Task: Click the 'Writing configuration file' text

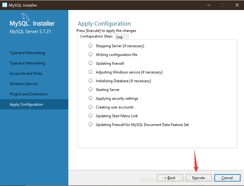Action: pyautogui.click(x=116, y=55)
